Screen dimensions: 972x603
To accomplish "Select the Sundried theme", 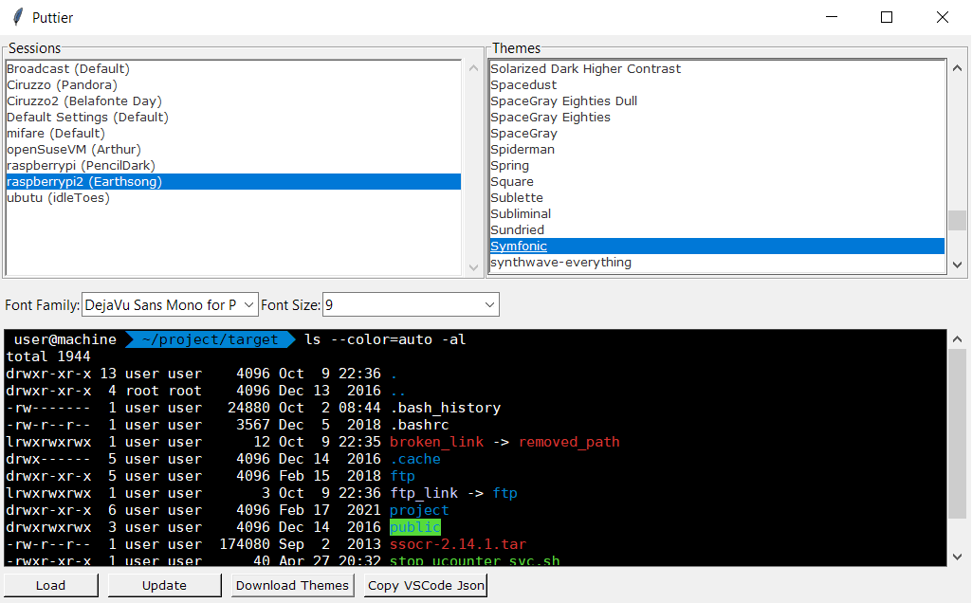I will coord(717,230).
